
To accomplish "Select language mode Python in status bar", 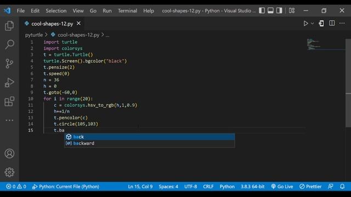I will click(x=227, y=187).
